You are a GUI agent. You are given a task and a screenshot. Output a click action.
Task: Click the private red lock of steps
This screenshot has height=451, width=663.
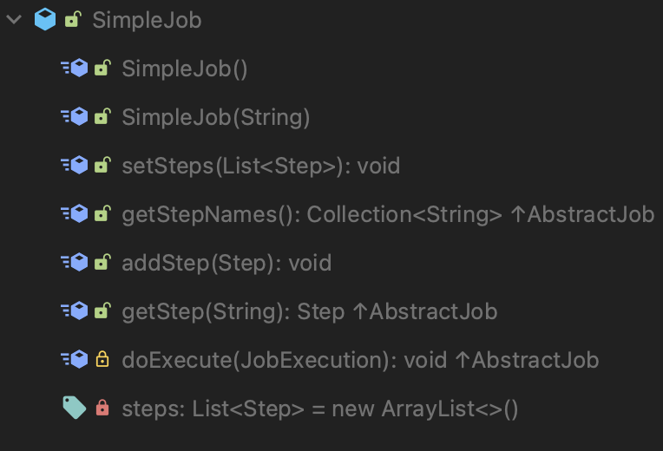102,408
